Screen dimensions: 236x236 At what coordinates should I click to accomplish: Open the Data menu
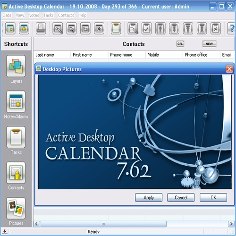(7, 15)
